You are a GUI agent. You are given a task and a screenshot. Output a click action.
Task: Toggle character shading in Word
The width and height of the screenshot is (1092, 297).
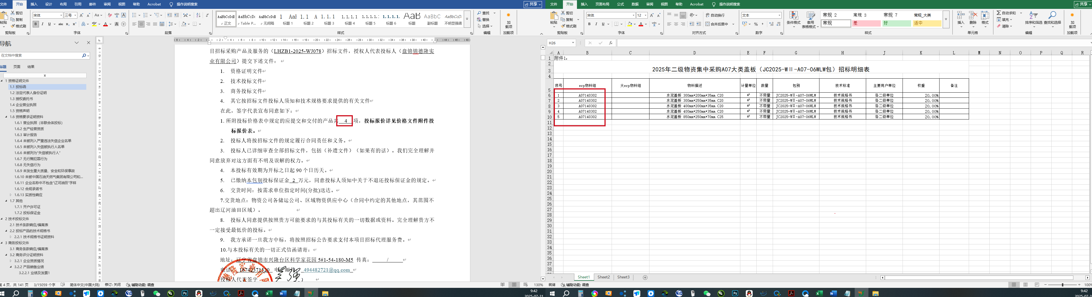117,24
